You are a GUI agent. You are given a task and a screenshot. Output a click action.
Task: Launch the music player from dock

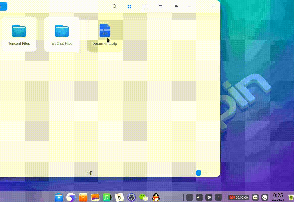tap(107, 197)
